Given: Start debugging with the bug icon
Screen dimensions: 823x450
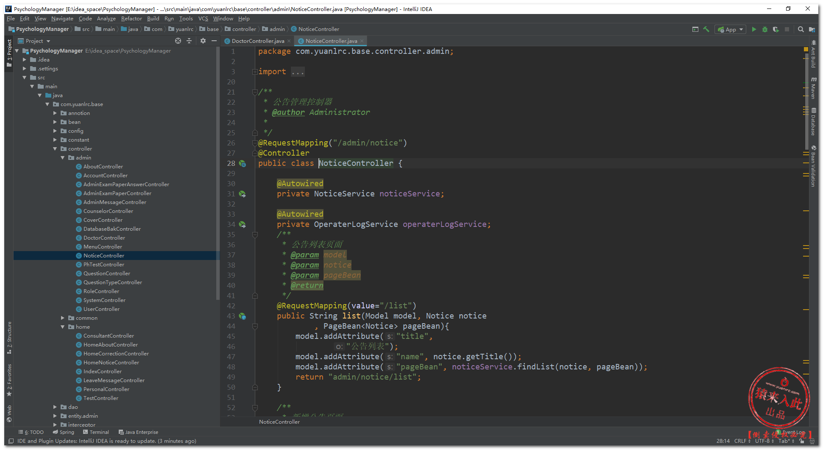Looking at the screenshot, I should [x=764, y=29].
